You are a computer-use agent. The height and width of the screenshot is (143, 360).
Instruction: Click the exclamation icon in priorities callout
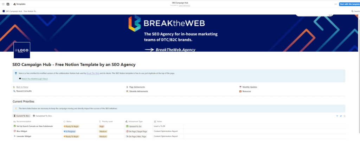point(16,108)
